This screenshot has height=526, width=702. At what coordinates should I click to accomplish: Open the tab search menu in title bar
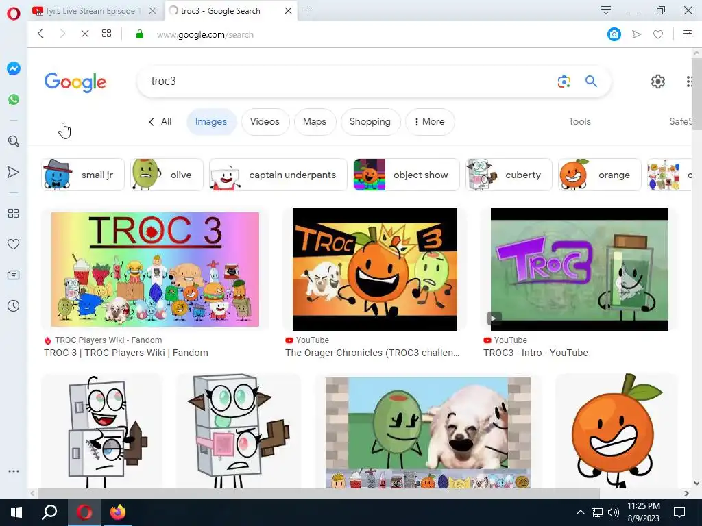click(x=606, y=10)
